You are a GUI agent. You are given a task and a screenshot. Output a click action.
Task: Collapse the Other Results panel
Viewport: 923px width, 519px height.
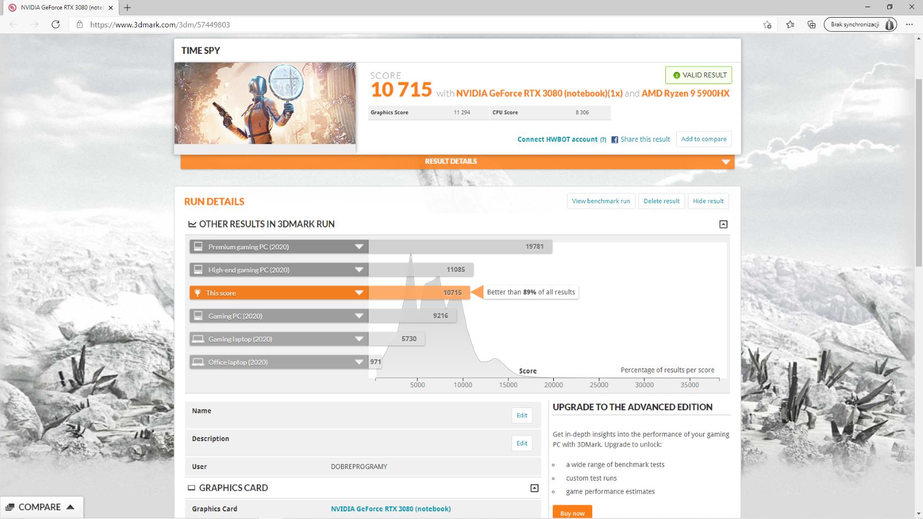coord(723,224)
